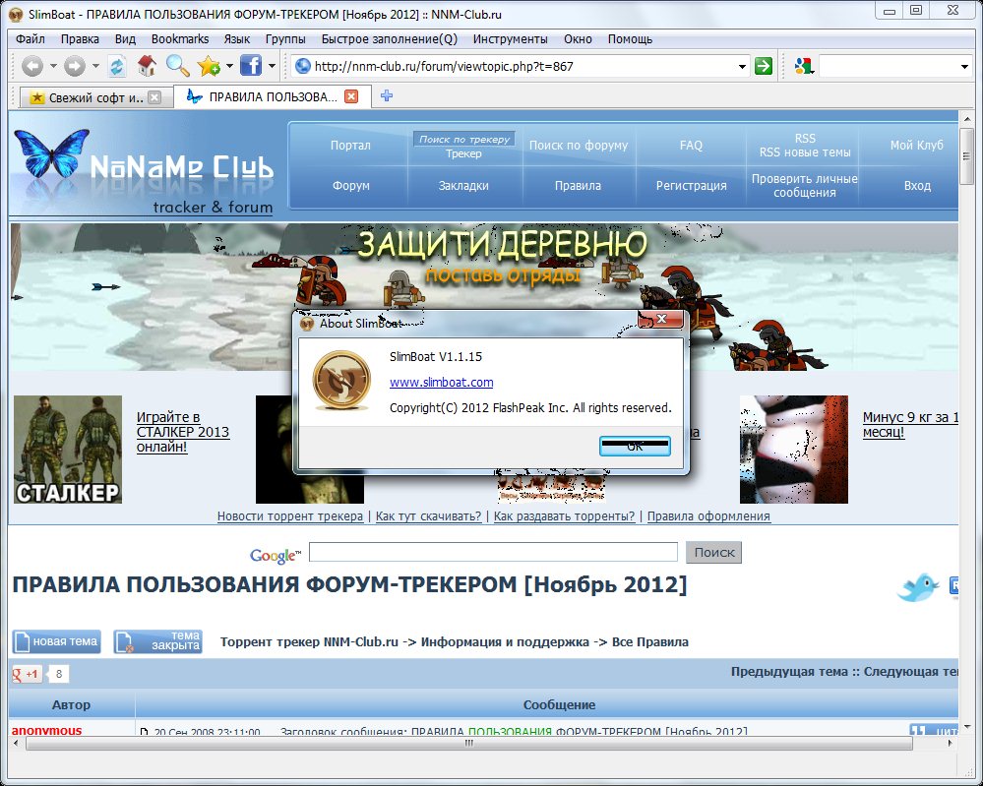Click the horizontal scrollbar at page bottom

[469, 744]
